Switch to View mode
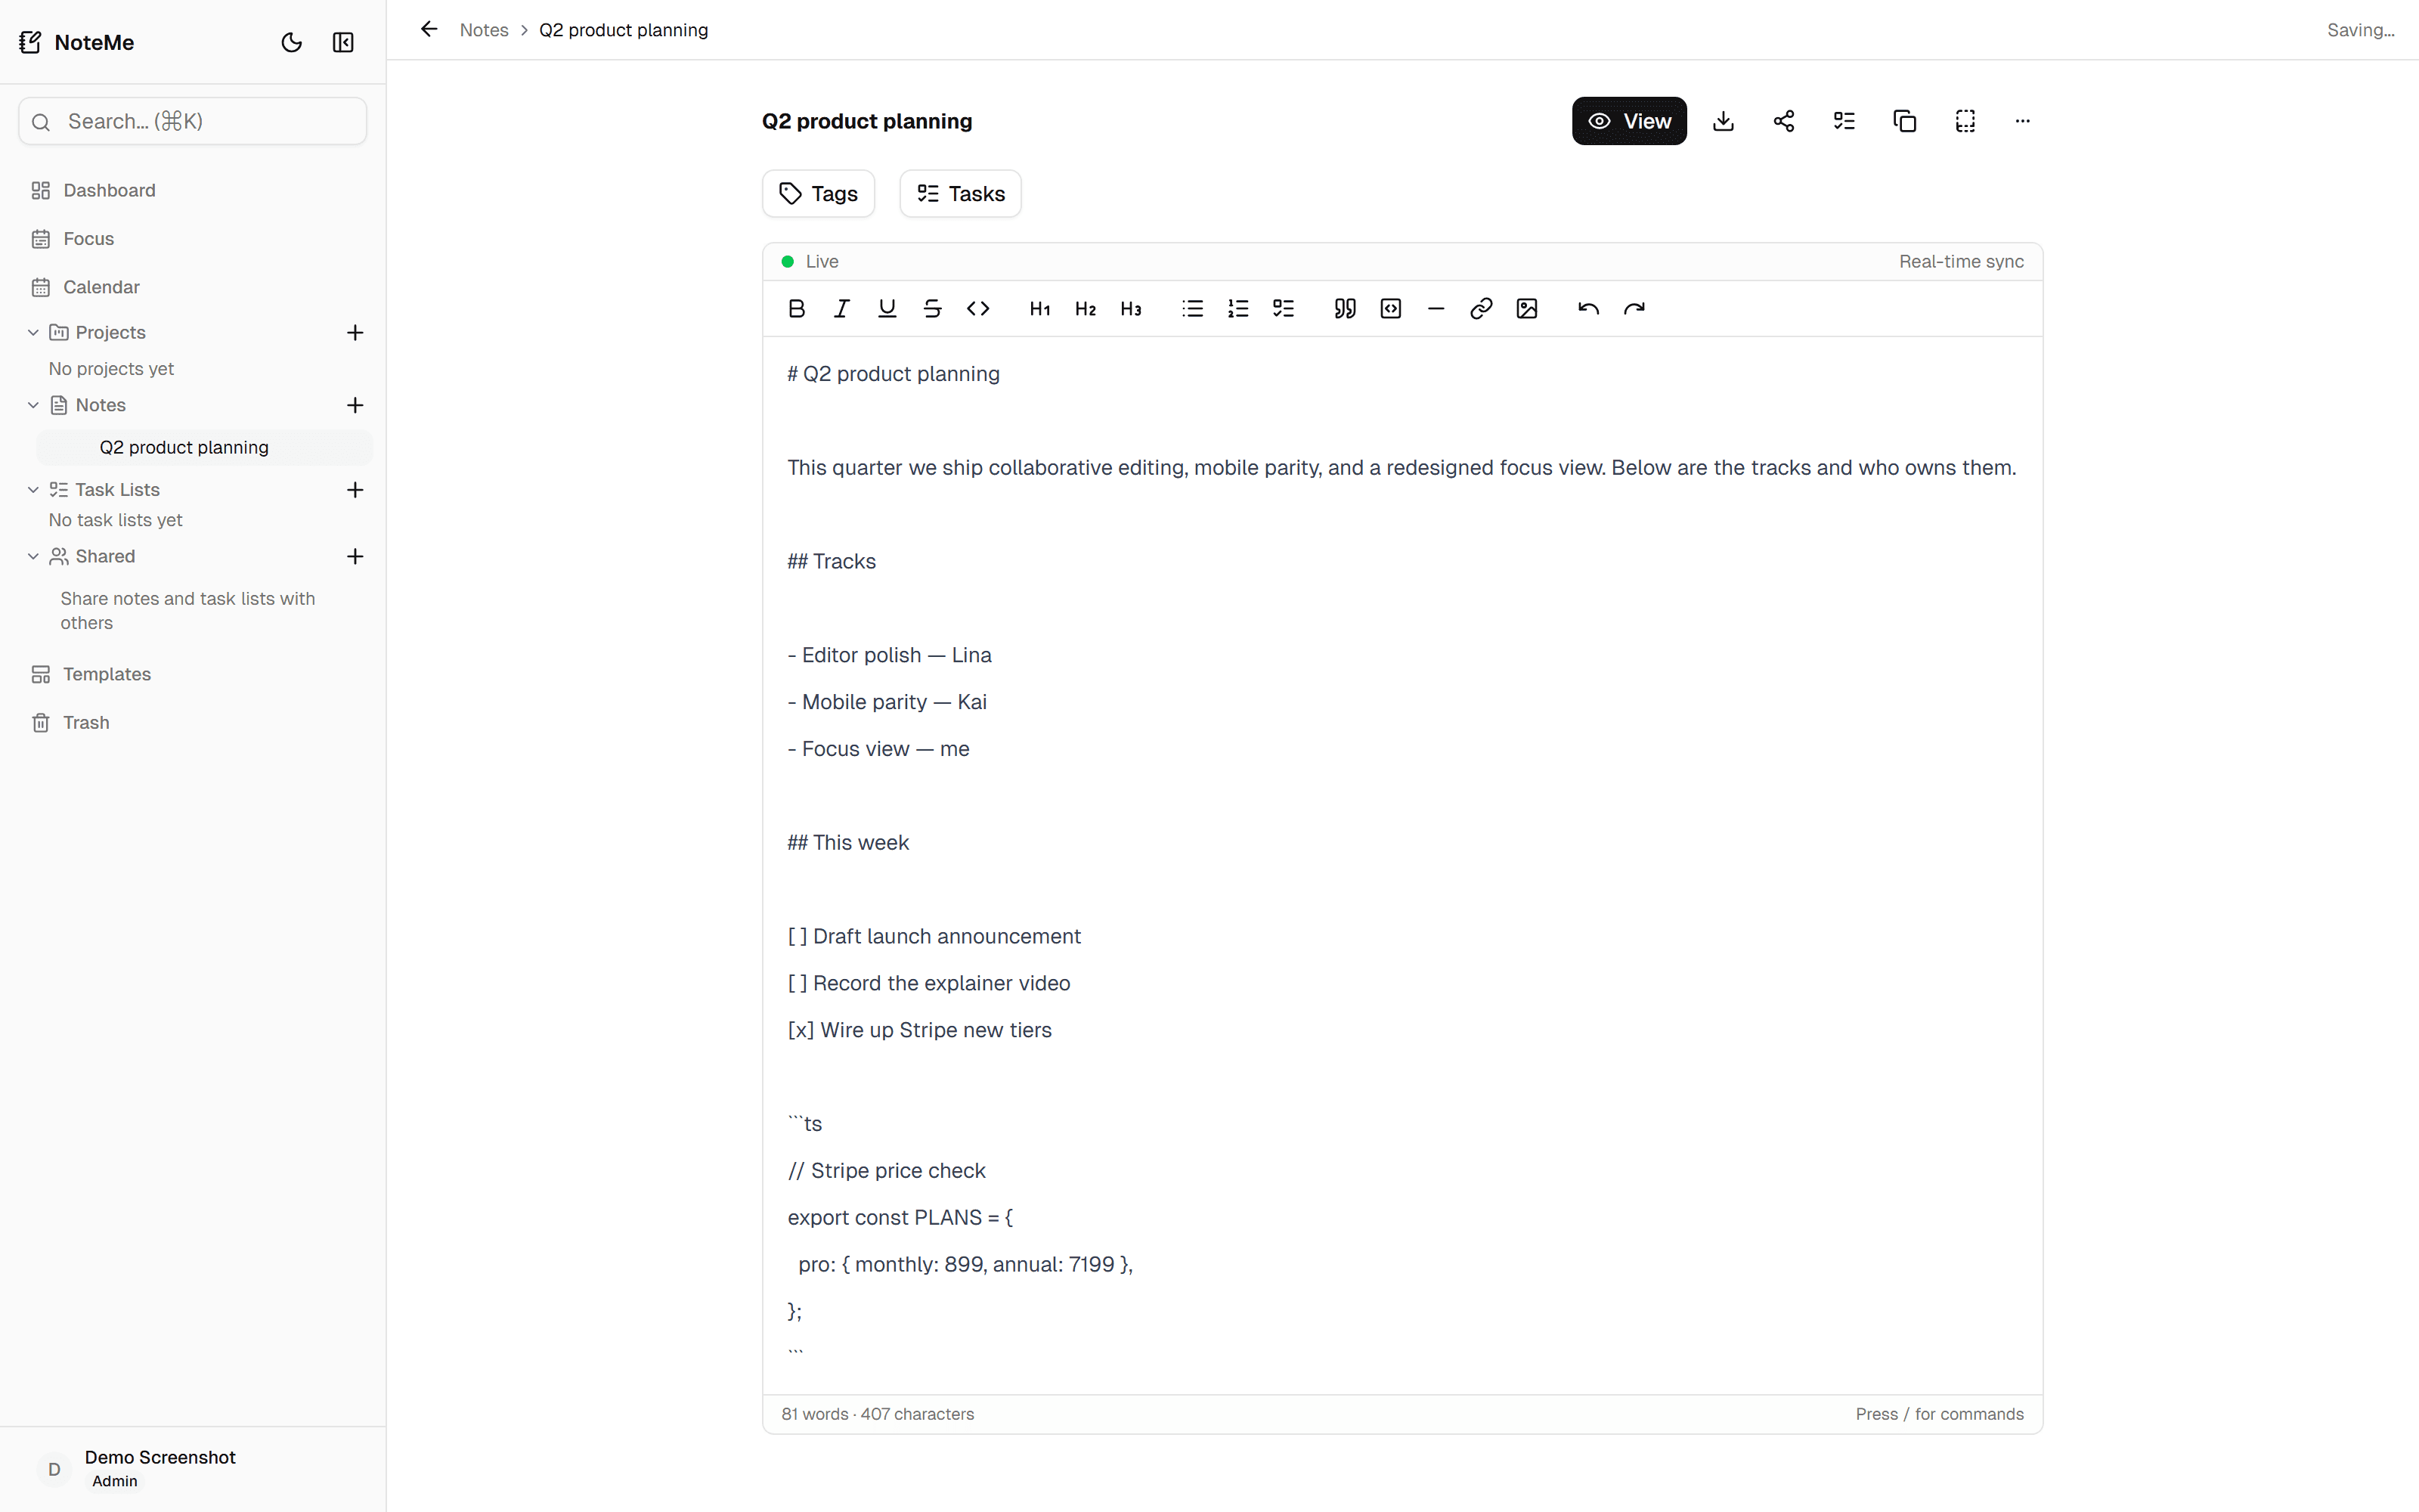 tap(1628, 120)
